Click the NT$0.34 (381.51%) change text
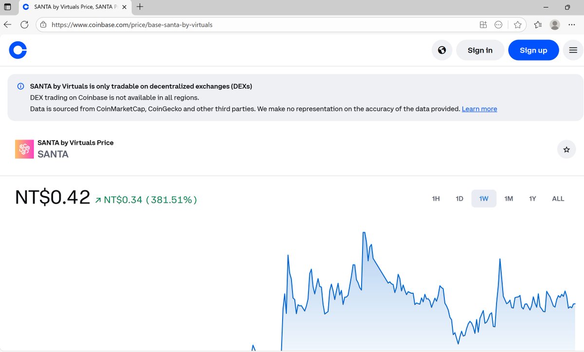 tap(146, 199)
